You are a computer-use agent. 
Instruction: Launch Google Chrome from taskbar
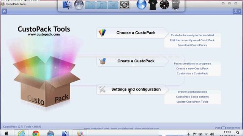pos(36,133)
